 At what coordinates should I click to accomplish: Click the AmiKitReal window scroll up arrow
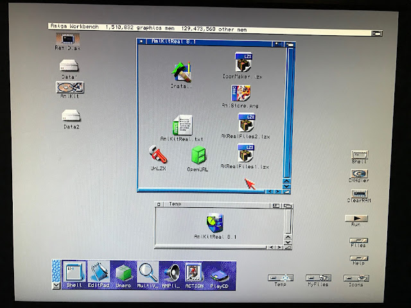coord(286,181)
